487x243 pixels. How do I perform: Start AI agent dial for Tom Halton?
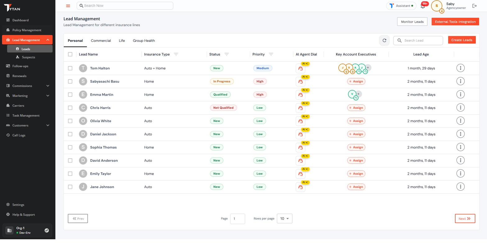point(300,68)
